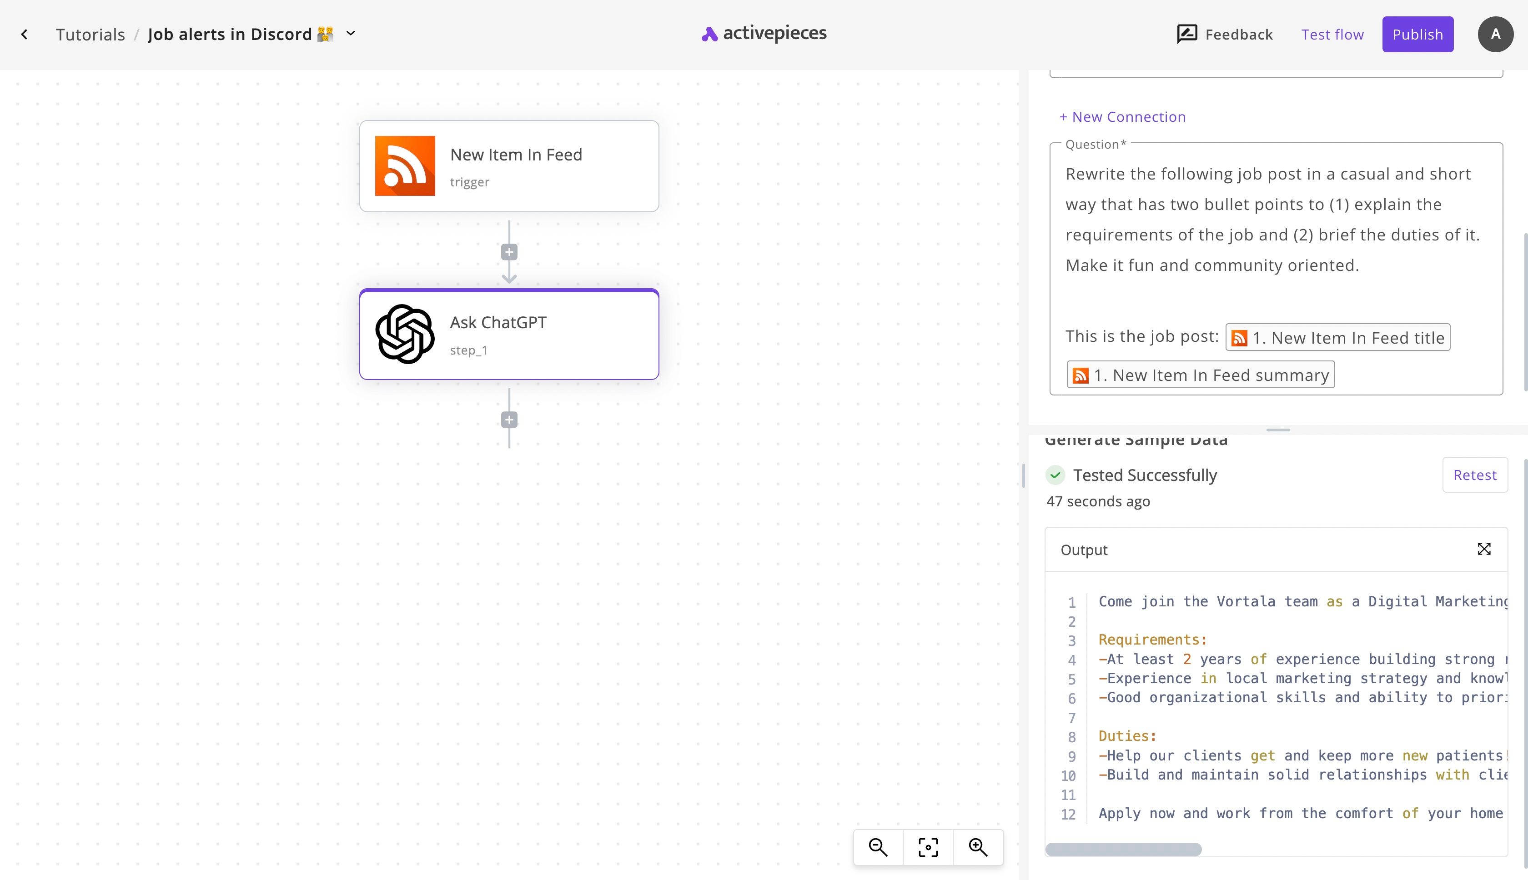Add step between trigger and Ask ChatGPT
Viewport: 1528px width, 880px height.
509,252
